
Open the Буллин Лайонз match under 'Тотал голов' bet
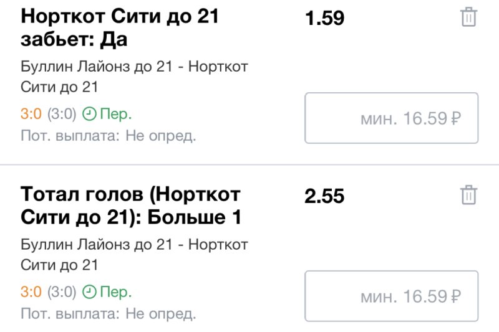[x=134, y=254]
